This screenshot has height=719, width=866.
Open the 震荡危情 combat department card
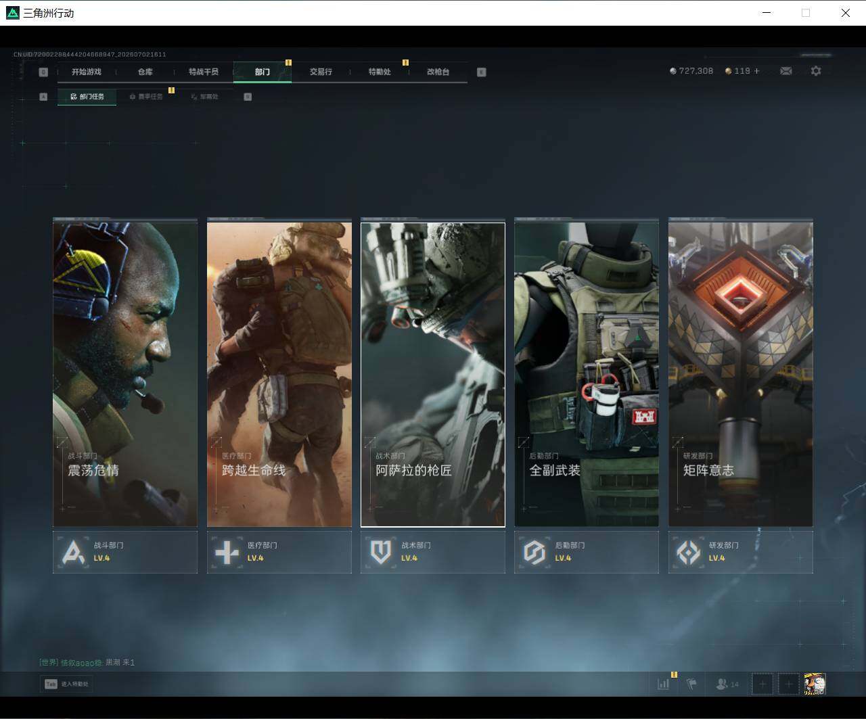coord(125,374)
